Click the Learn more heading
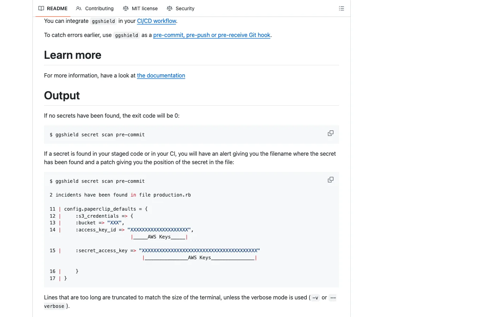Screen dimensions: 493x317 click(73, 55)
